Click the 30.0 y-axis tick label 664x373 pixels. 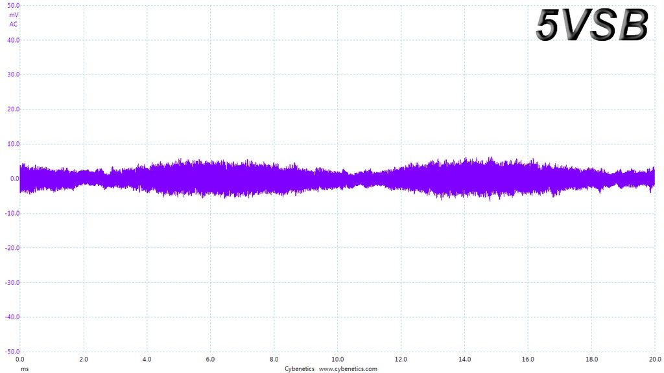click(x=14, y=74)
